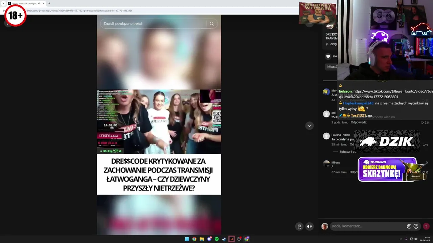Screen dimensions: 433x243
Task: Click the QR code in the video
Action: pyautogui.click(x=217, y=117)
